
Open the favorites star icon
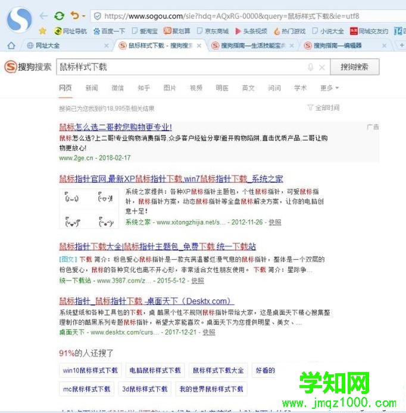point(42,31)
